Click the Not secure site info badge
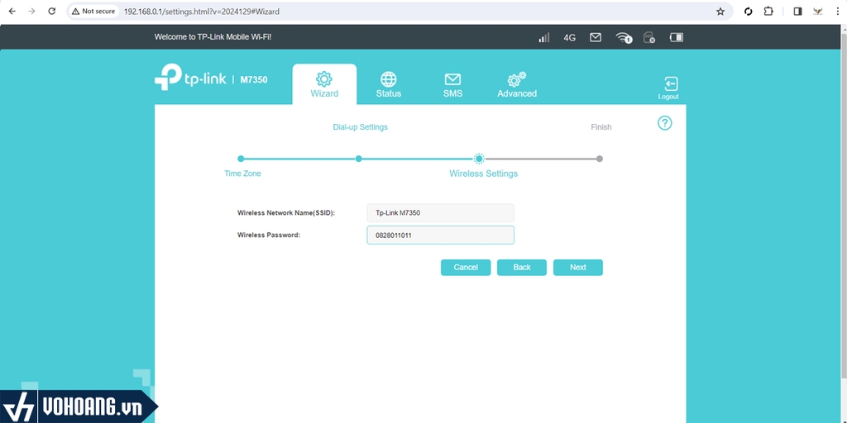Viewport: 847px width, 423px height. 93,12
